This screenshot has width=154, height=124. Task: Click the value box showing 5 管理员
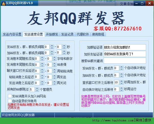pos(32,89)
